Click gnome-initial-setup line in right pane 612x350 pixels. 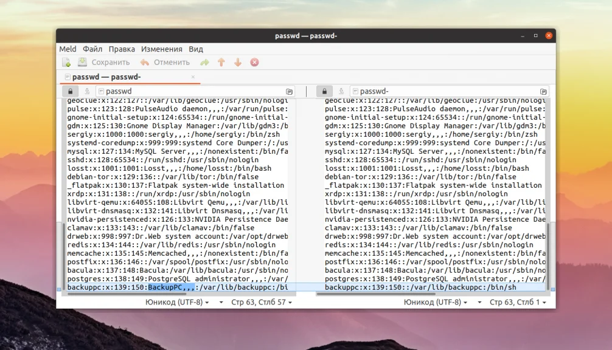(x=435, y=117)
